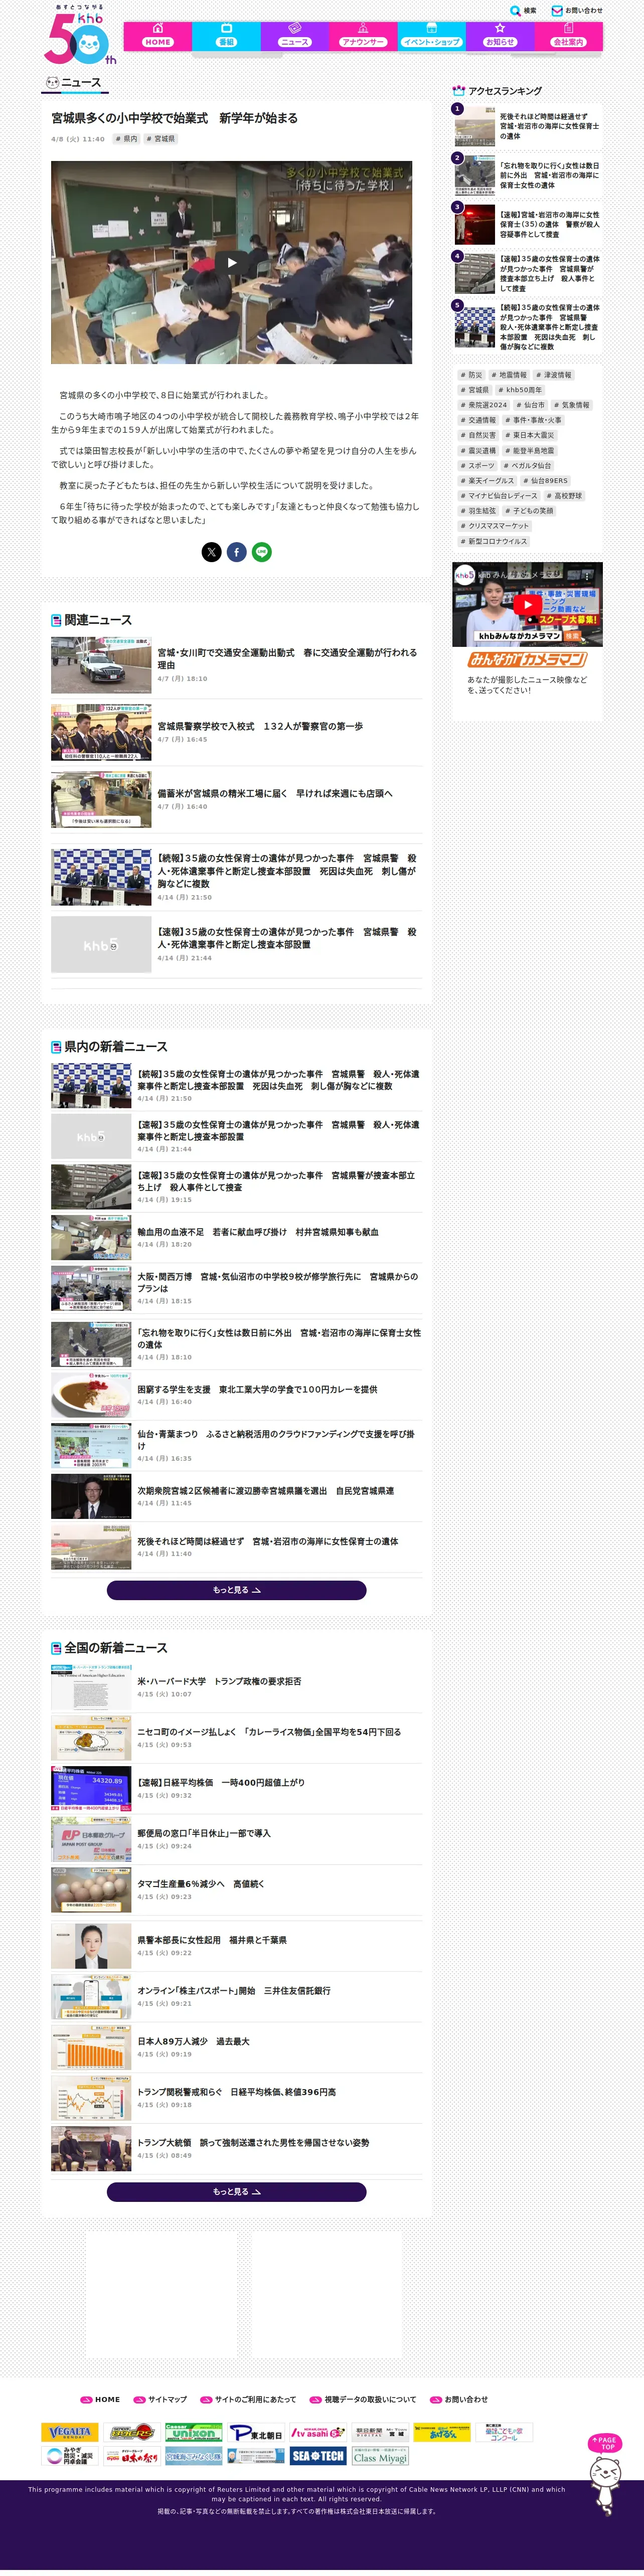Select the khb50周年 hashtag

pyautogui.click(x=521, y=390)
